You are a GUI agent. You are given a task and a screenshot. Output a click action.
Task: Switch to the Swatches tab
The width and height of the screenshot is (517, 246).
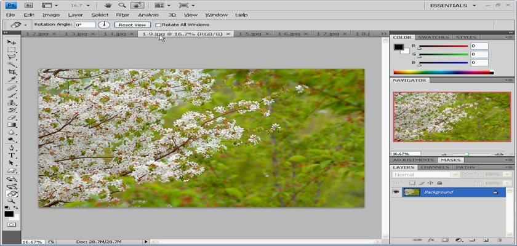click(x=433, y=38)
